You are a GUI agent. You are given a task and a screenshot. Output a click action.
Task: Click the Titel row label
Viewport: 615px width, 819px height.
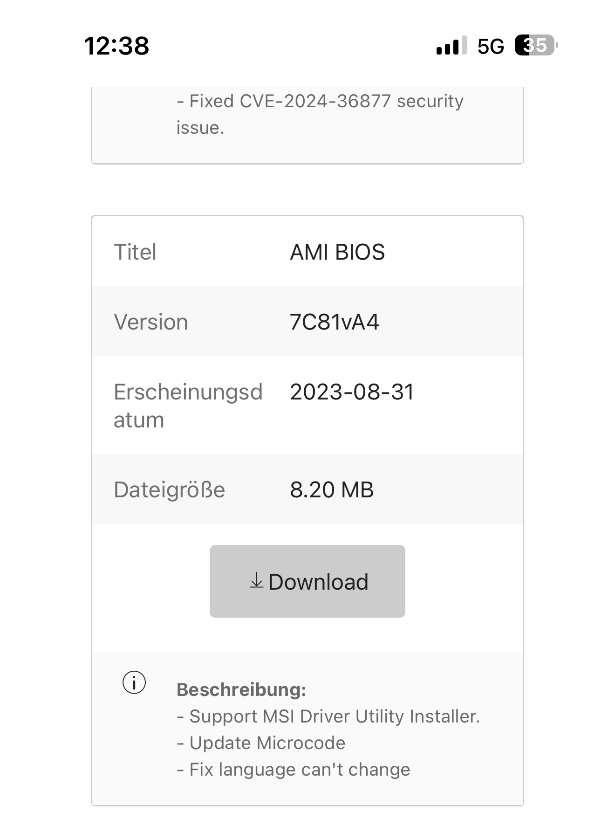click(x=135, y=252)
